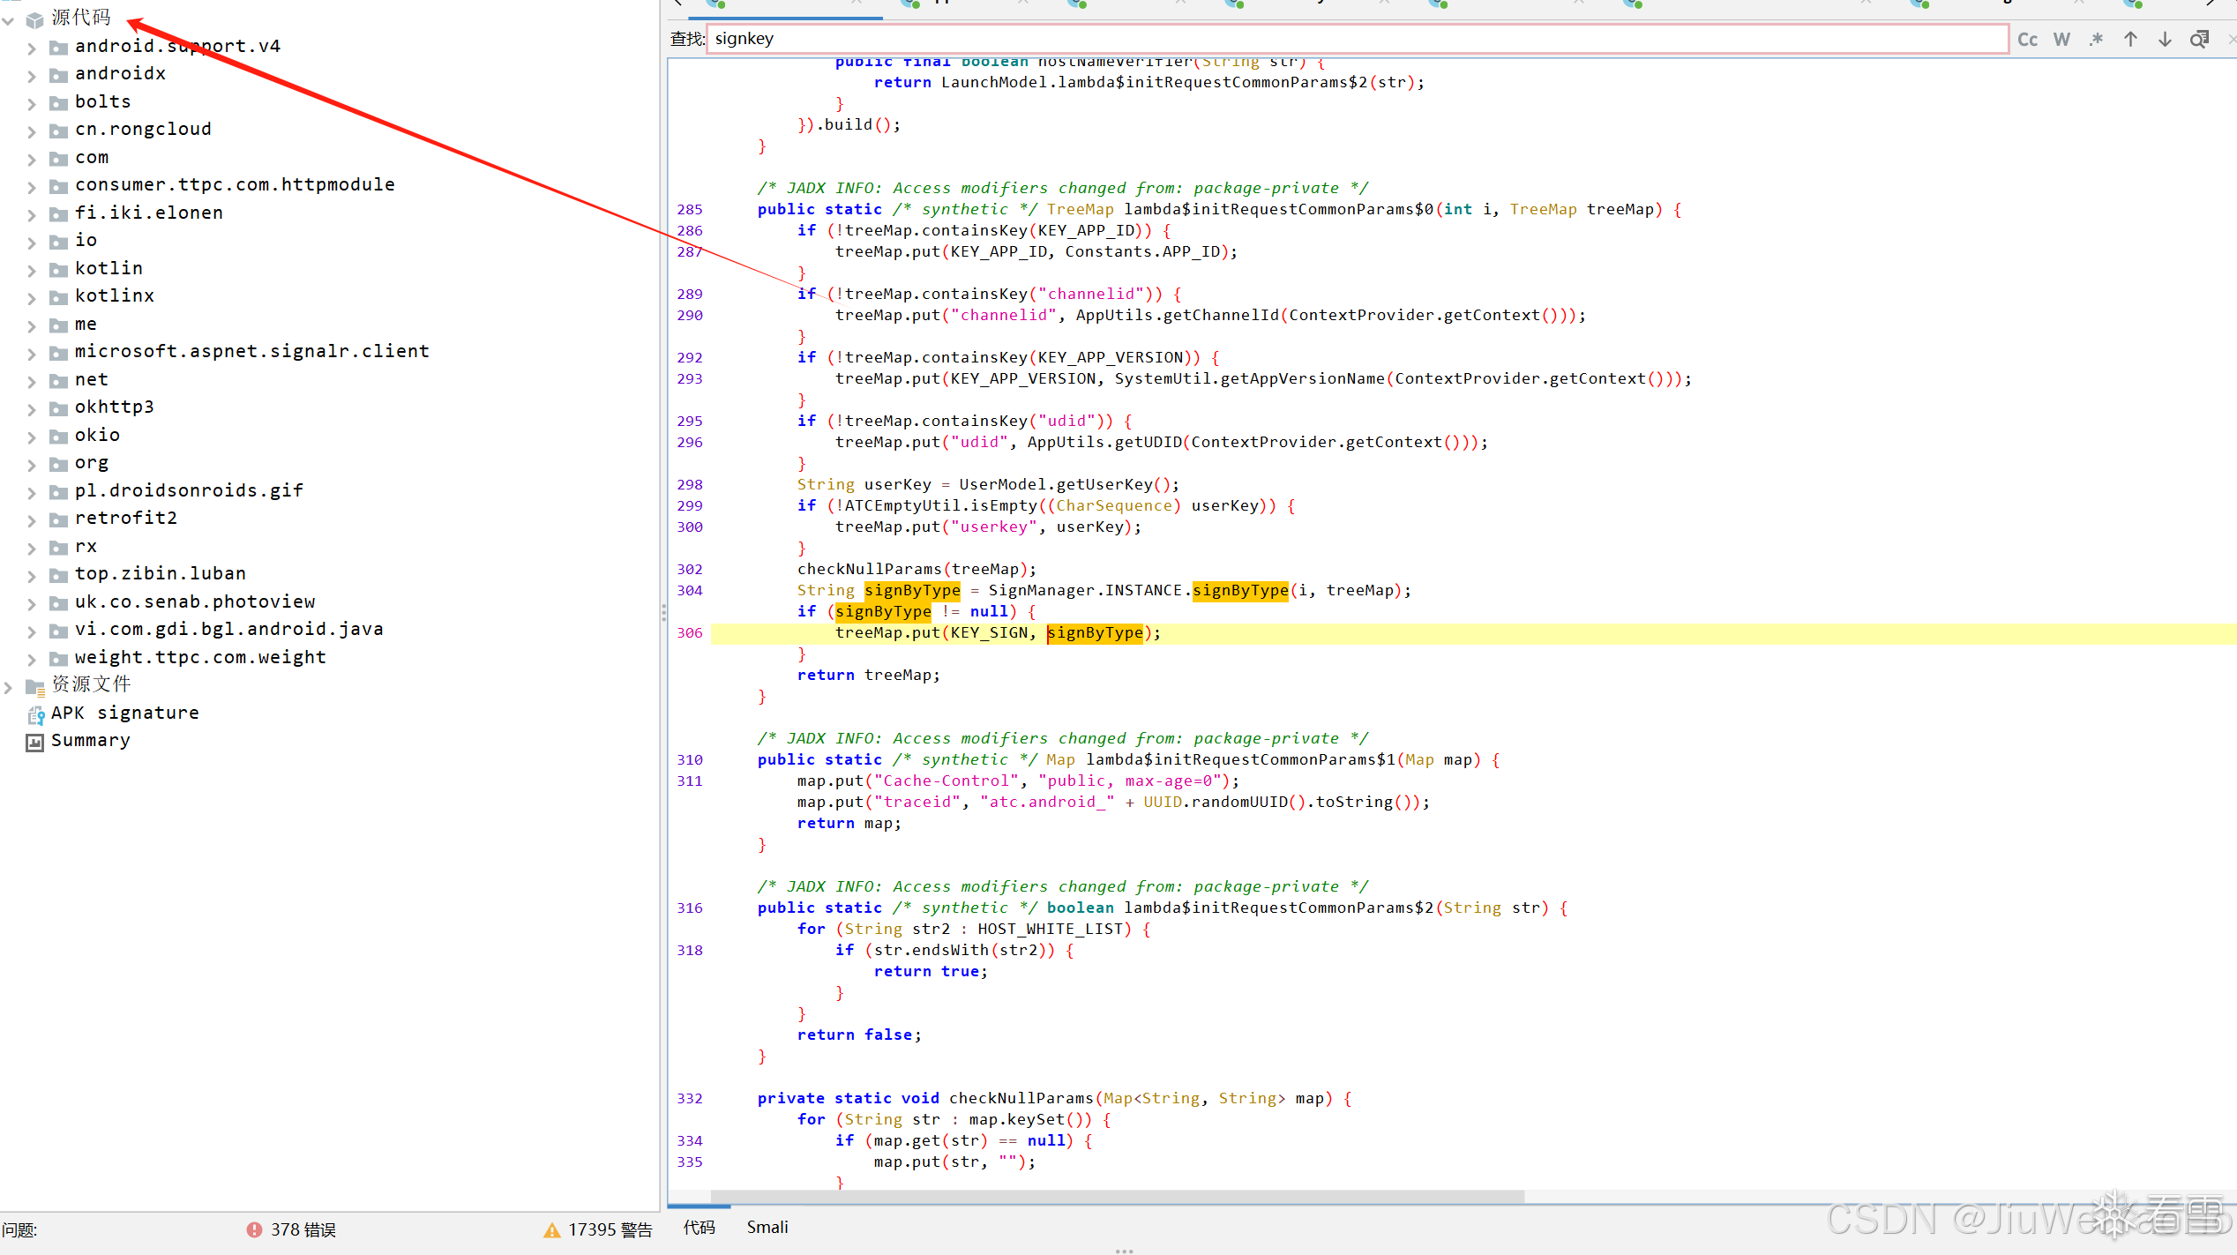Toggle regex search option
This screenshot has width=2237, height=1255.
click(x=2097, y=40)
